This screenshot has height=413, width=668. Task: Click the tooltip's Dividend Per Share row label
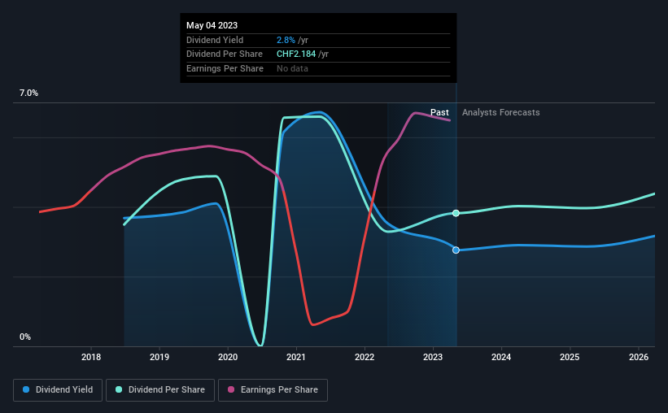(x=225, y=54)
